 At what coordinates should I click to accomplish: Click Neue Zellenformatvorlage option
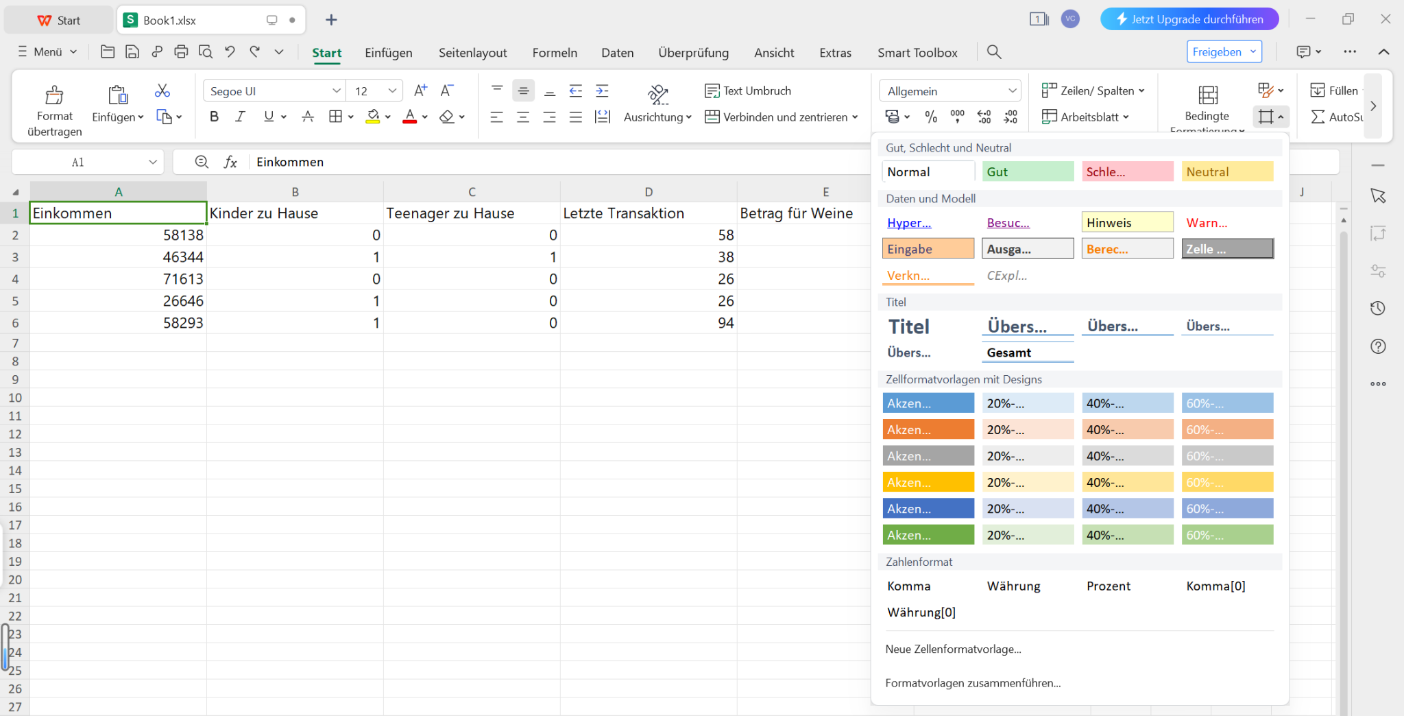click(x=953, y=649)
